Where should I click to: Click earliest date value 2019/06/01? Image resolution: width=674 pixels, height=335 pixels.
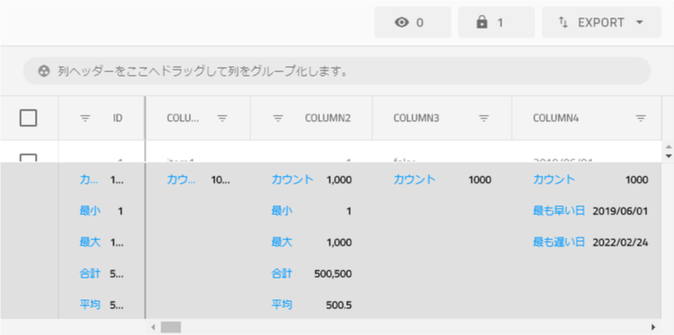pyautogui.click(x=620, y=211)
